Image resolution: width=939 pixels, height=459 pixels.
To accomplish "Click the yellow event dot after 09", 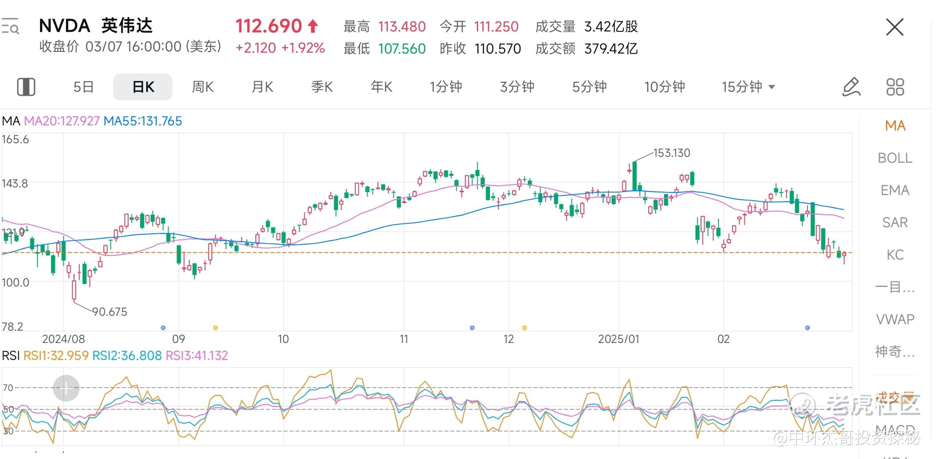I will pyautogui.click(x=215, y=328).
